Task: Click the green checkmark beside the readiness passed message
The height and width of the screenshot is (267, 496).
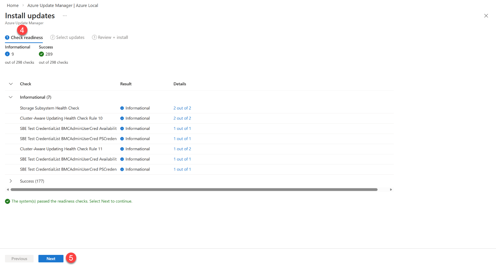Action: click(x=7, y=201)
